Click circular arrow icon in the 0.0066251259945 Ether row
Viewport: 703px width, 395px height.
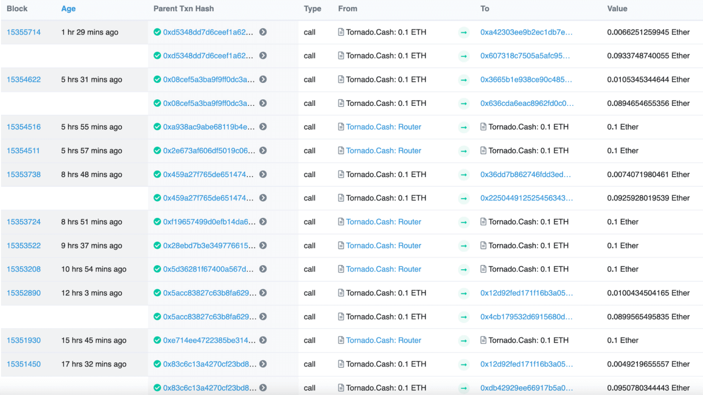point(263,32)
